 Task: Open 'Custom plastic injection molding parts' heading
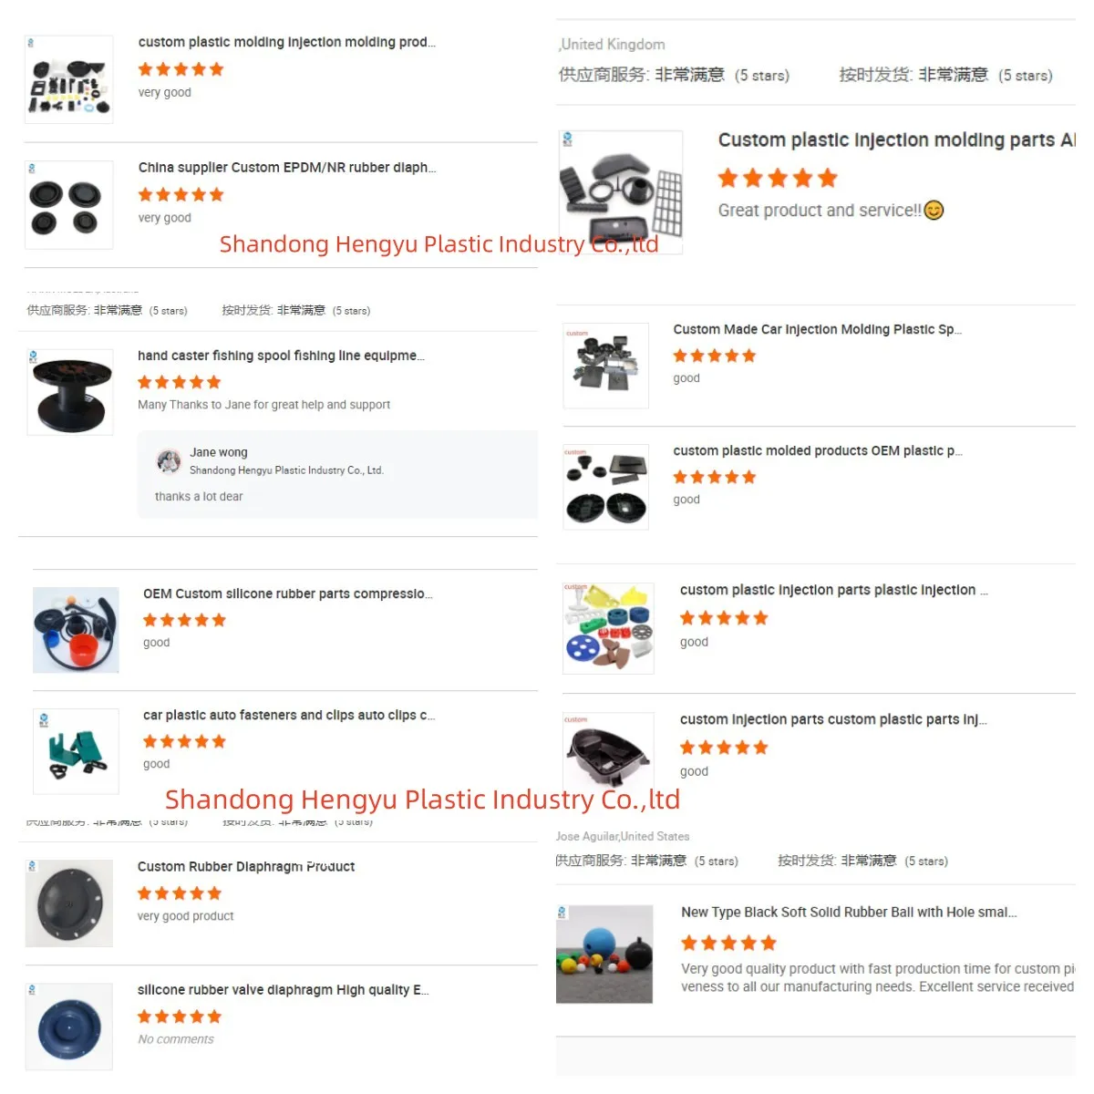pos(896,139)
